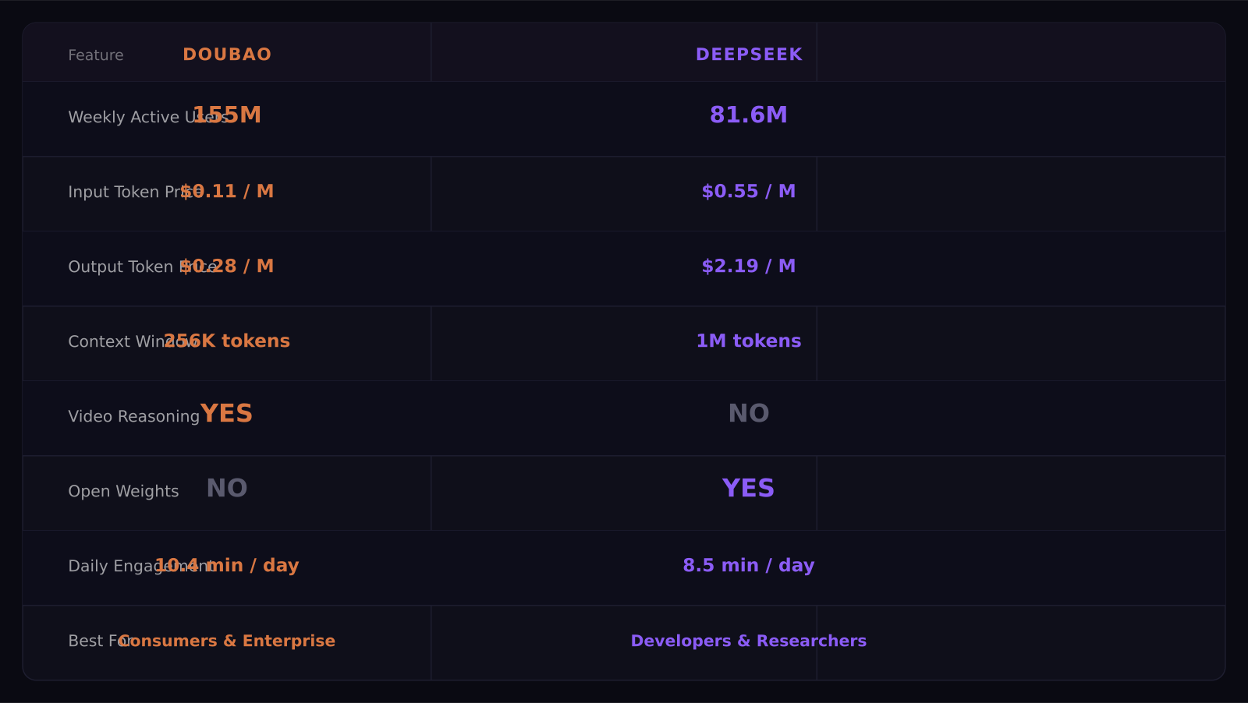Select Doubao's 155M weekly users value

[227, 115]
